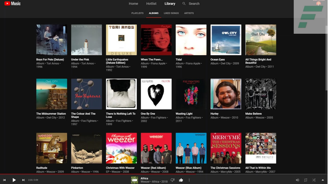Switch to the Liked Songs tab

(171, 13)
